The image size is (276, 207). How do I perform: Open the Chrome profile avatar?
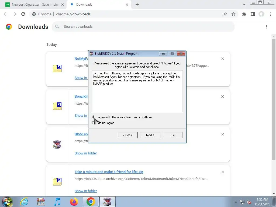(x=261, y=14)
